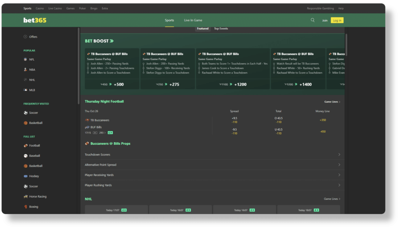Image resolution: width=406 pixels, height=228 pixels.
Task: Open the Responsible Gambling link
Action: pos(320,8)
